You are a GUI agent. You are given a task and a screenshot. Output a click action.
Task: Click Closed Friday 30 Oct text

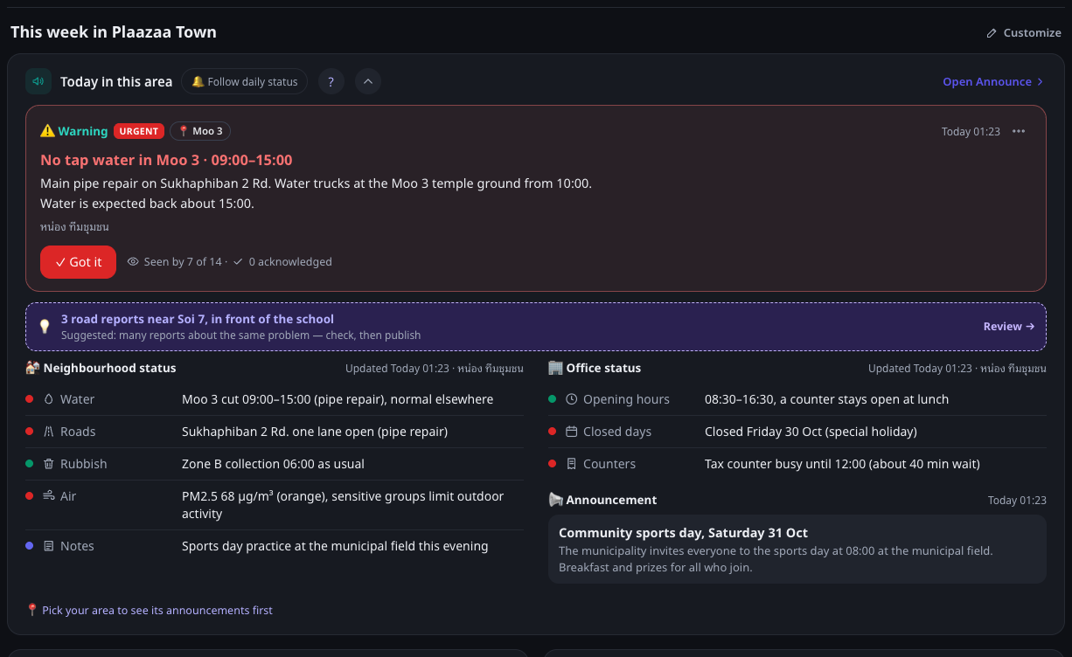[811, 432]
